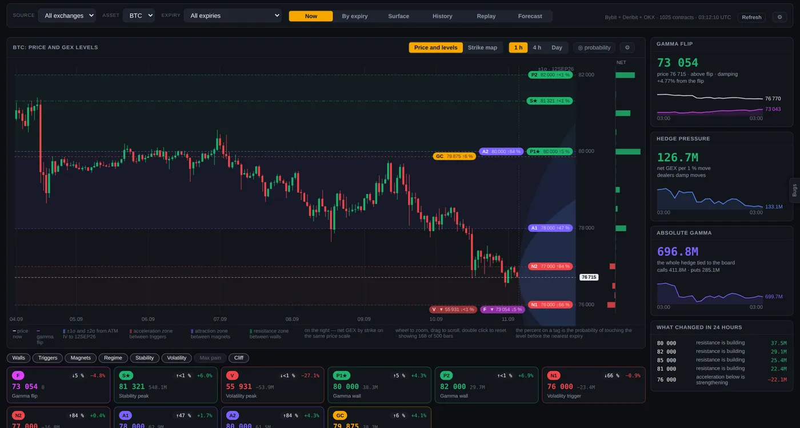Screen dimensions: 800x428
Task: Click the Refresh button
Action: pyautogui.click(x=751, y=17)
